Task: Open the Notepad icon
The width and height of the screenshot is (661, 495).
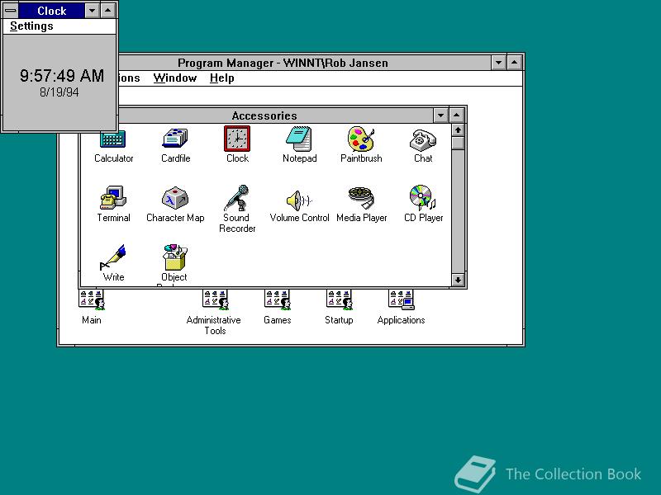Action: point(299,139)
